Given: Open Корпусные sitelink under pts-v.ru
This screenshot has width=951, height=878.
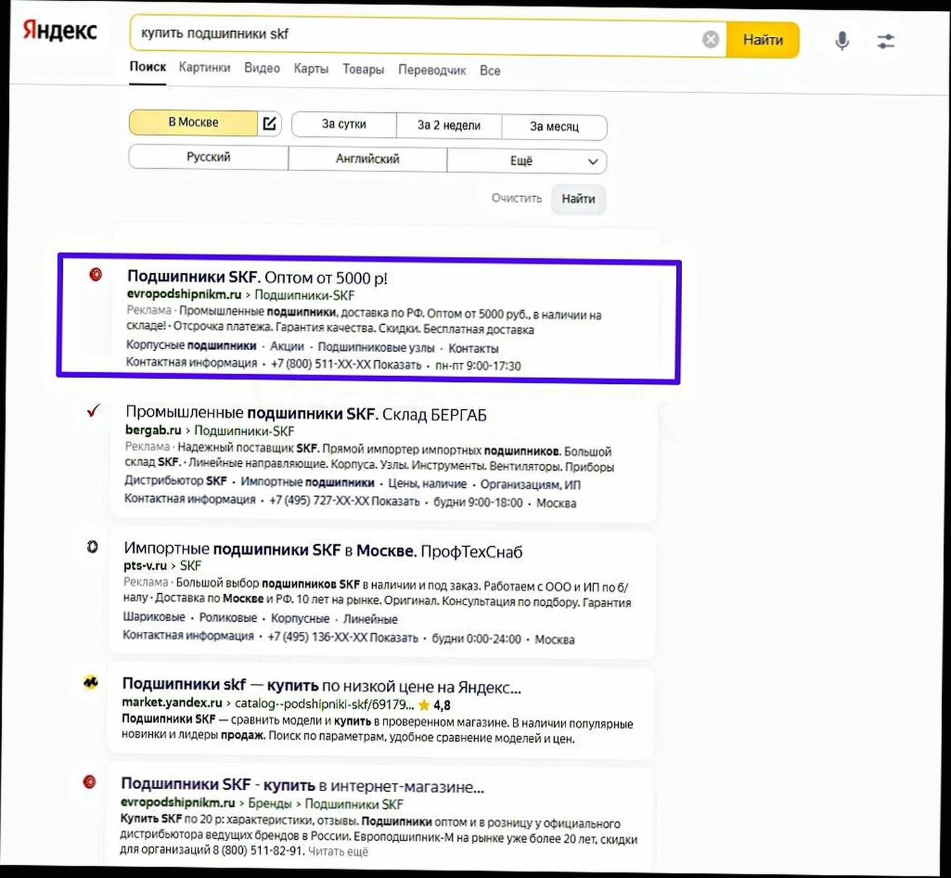Looking at the screenshot, I should tap(301, 618).
